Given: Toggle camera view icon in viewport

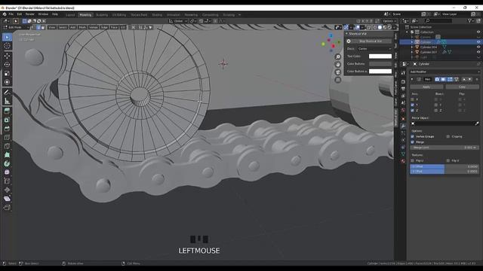Looking at the screenshot, I should click(338, 72).
